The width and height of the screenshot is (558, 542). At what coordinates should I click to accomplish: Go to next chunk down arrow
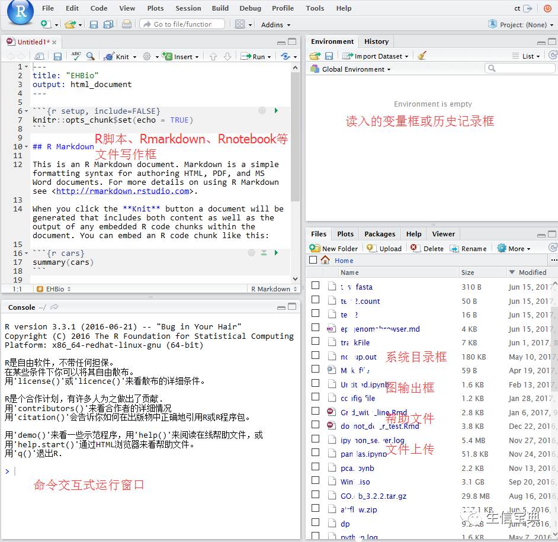point(227,57)
